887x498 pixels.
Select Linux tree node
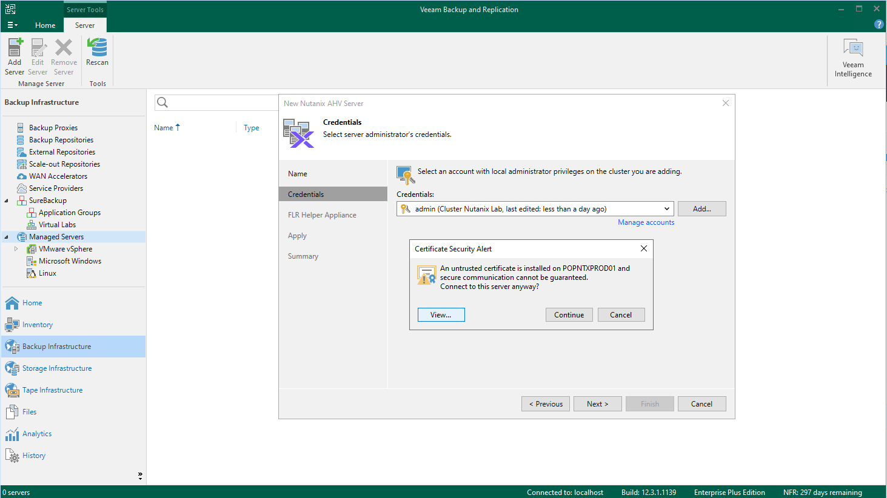(47, 273)
